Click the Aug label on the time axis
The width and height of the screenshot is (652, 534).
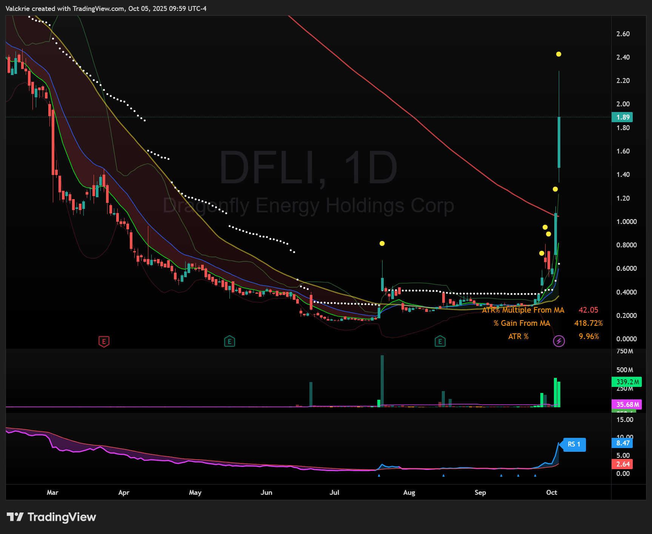(x=409, y=493)
